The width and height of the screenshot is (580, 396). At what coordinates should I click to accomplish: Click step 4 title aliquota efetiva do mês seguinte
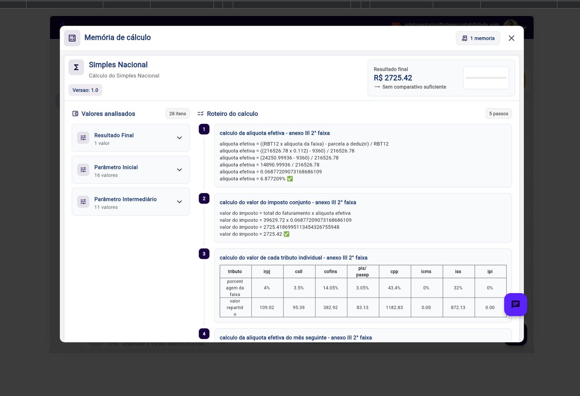(x=296, y=338)
